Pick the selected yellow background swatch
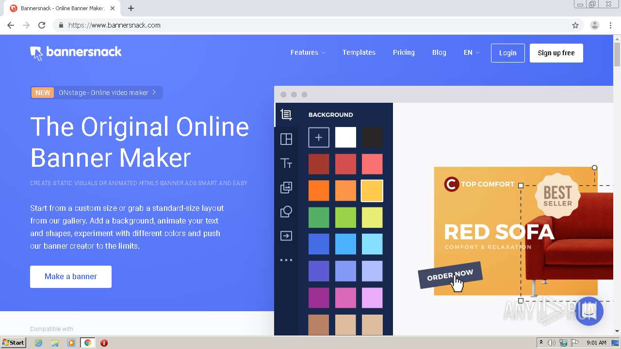This screenshot has height=349, width=621. [x=372, y=191]
